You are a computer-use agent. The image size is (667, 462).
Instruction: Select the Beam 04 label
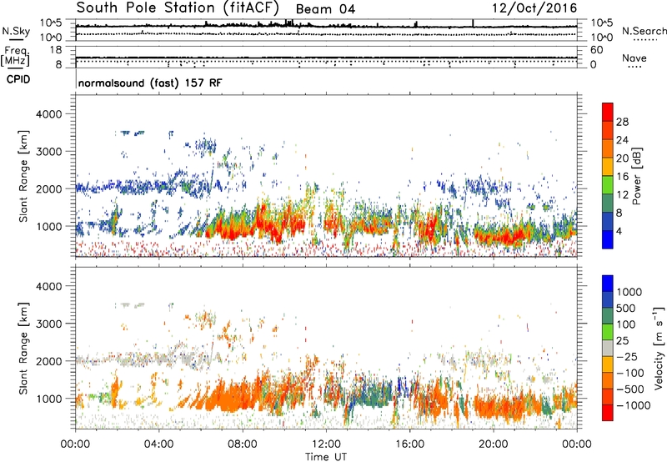pyautogui.click(x=325, y=9)
